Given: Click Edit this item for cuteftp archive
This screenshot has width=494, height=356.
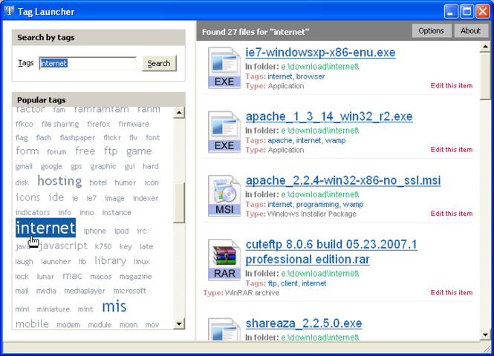Looking at the screenshot, I should (x=452, y=292).
